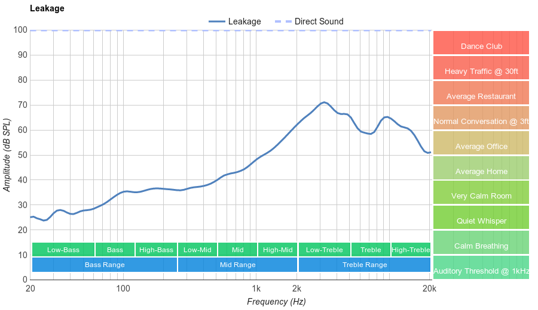This screenshot has width=538, height=310.
Task: Toggle the Leakage legend entry
Action: click(235, 21)
